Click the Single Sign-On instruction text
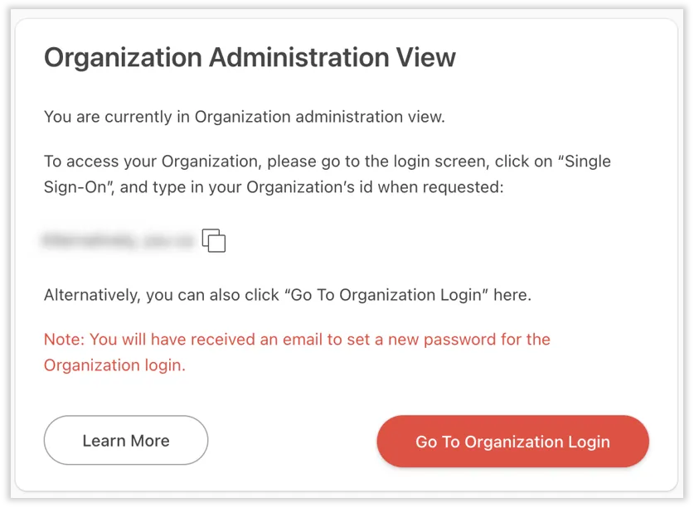Screen dimensions: 694x507 (328, 173)
